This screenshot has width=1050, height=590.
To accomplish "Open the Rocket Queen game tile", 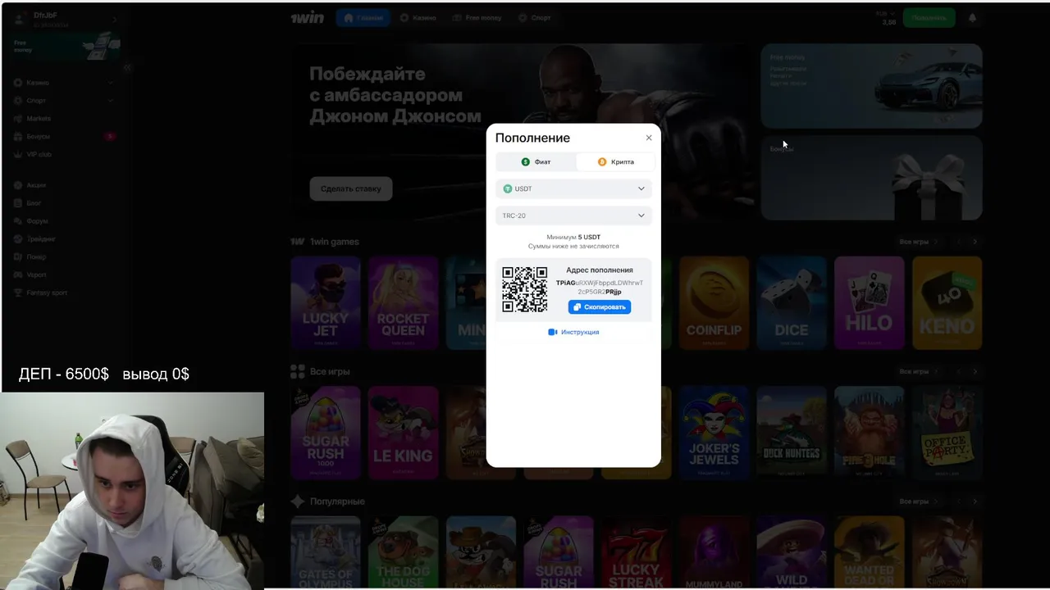I will (403, 302).
